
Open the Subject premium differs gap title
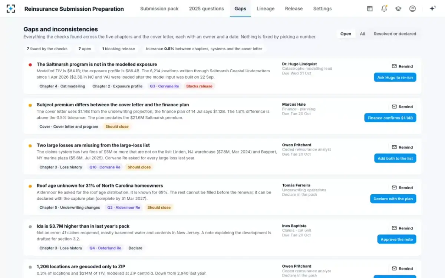(x=113, y=105)
